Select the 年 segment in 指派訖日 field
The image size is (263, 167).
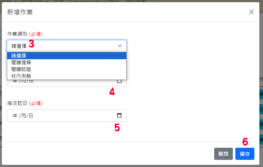click(15, 116)
